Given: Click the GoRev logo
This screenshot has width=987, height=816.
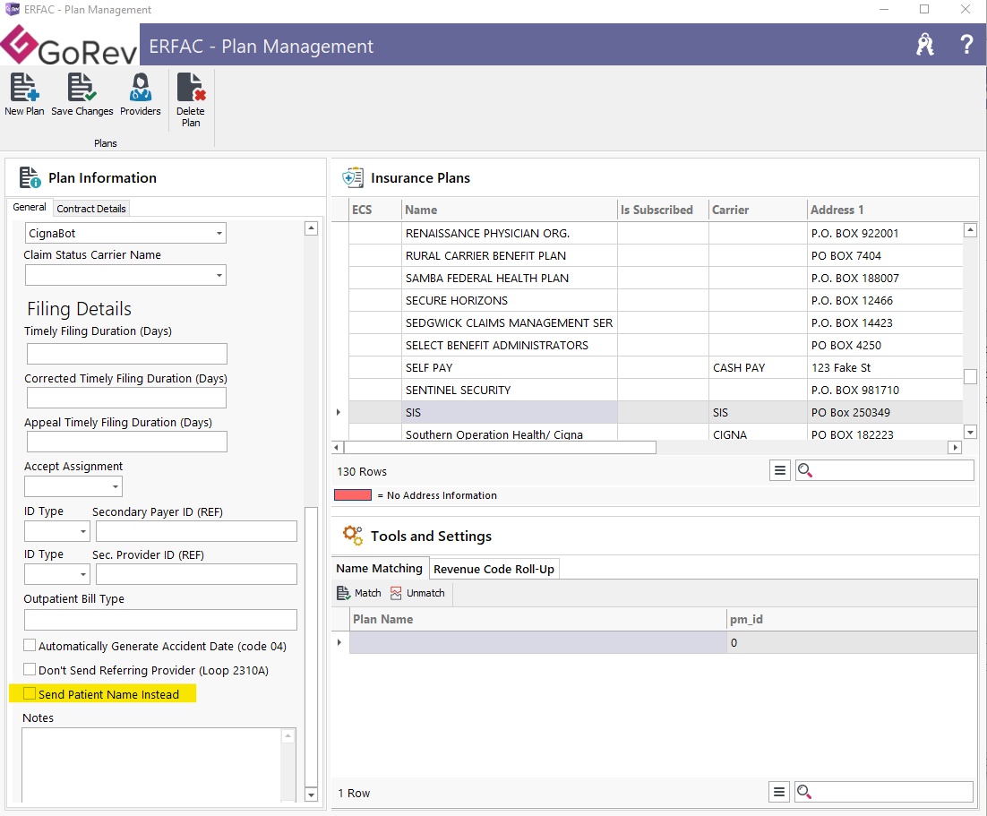Looking at the screenshot, I should [x=69, y=46].
